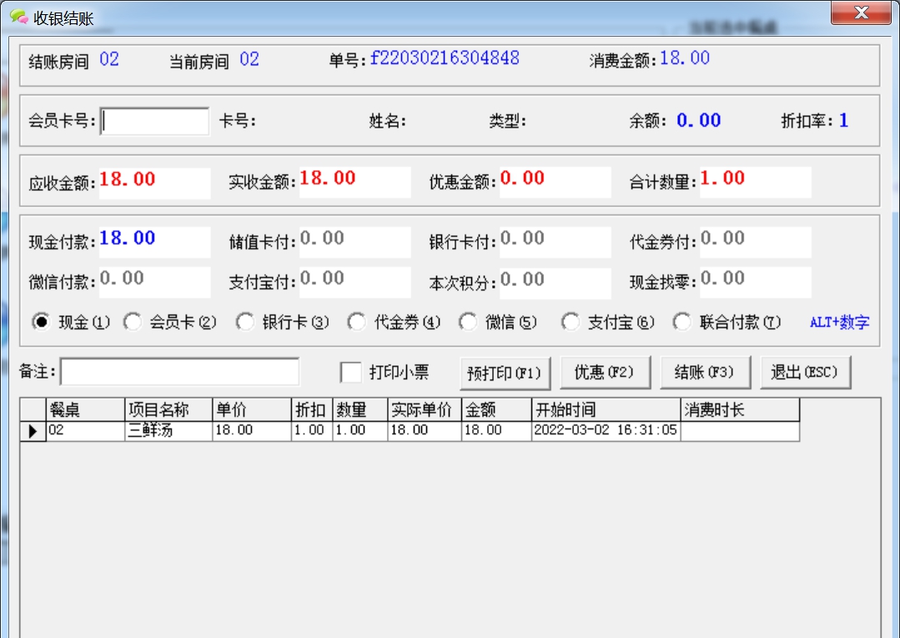Enable the 打印小票 receipt printing checkbox
The width and height of the screenshot is (900, 638).
(x=351, y=373)
